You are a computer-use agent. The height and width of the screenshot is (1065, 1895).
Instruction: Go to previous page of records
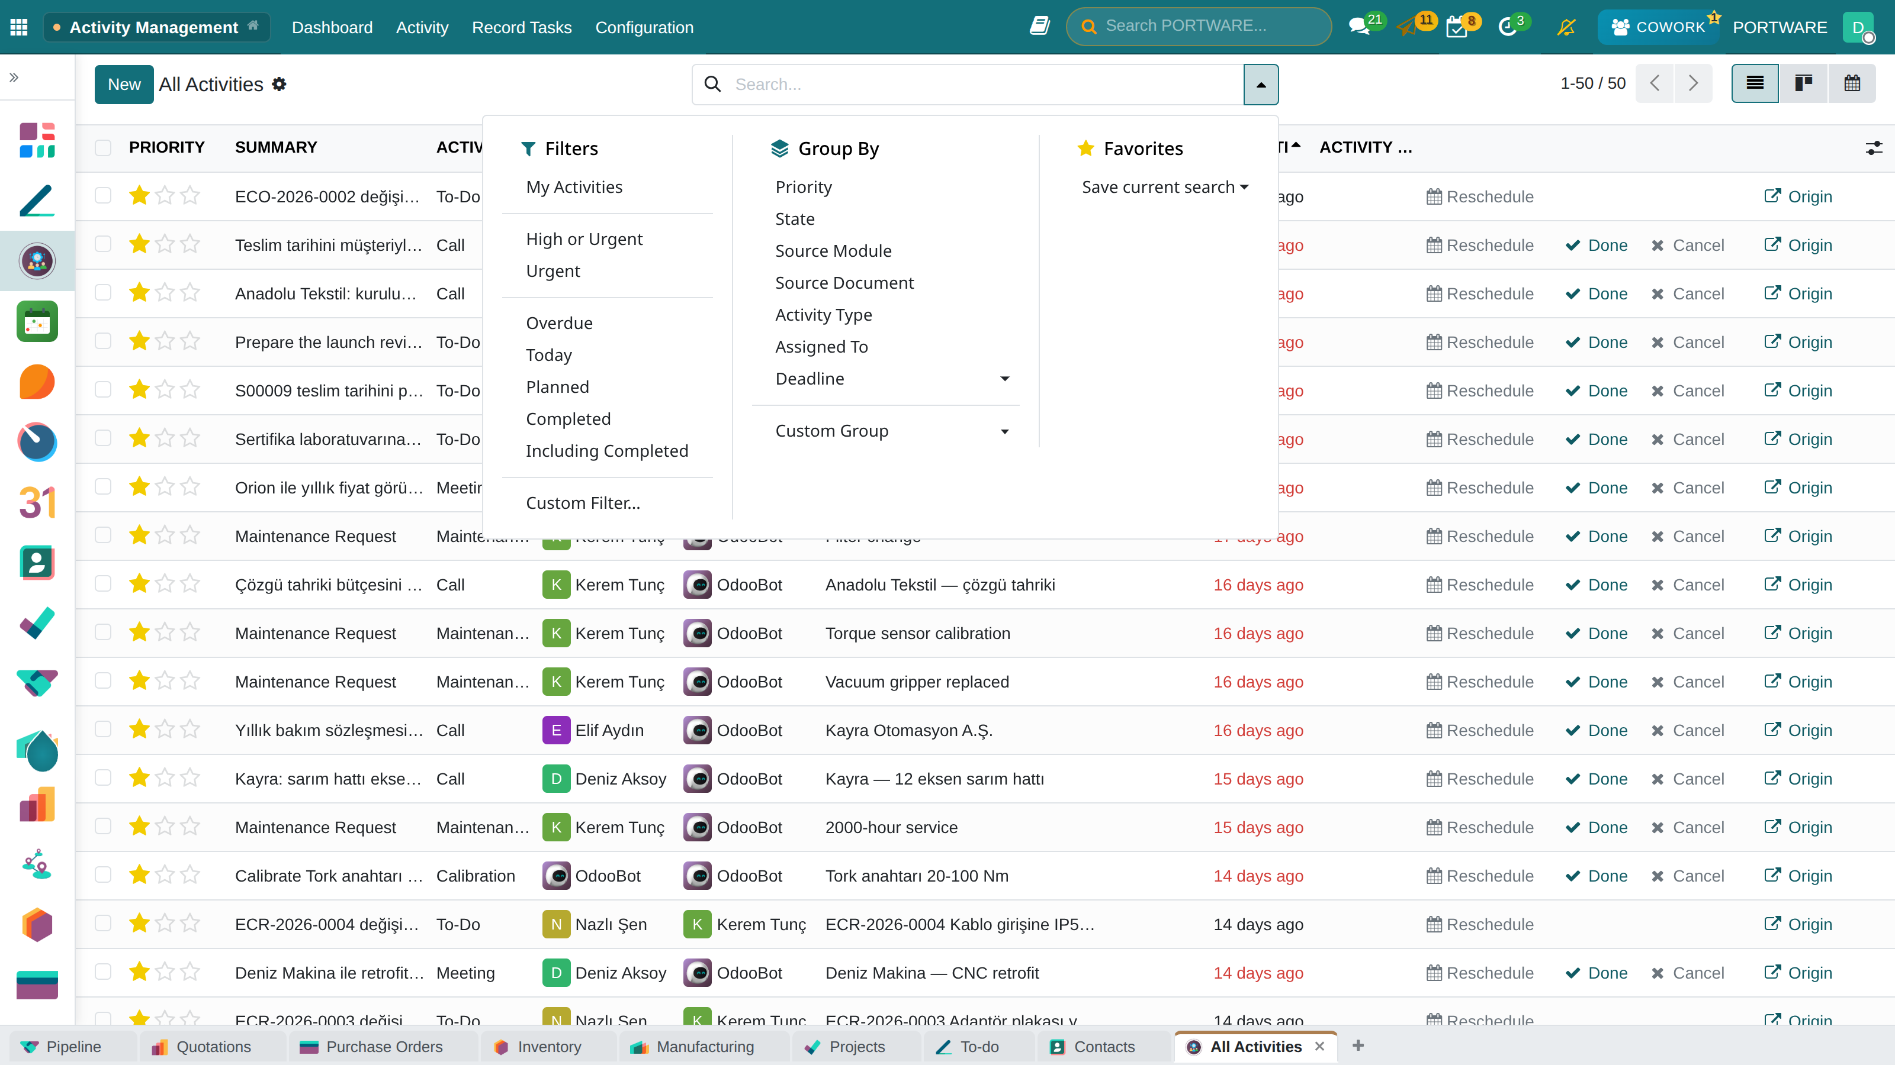1655,83
